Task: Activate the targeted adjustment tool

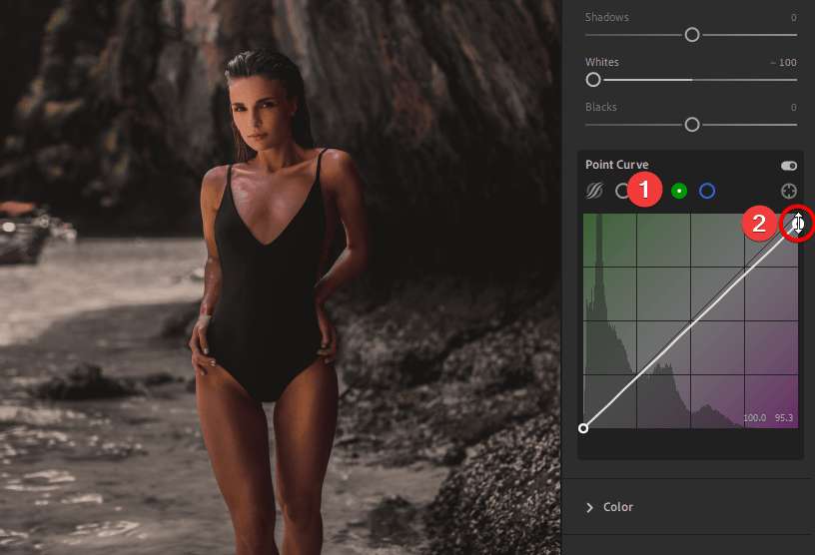Action: (789, 191)
